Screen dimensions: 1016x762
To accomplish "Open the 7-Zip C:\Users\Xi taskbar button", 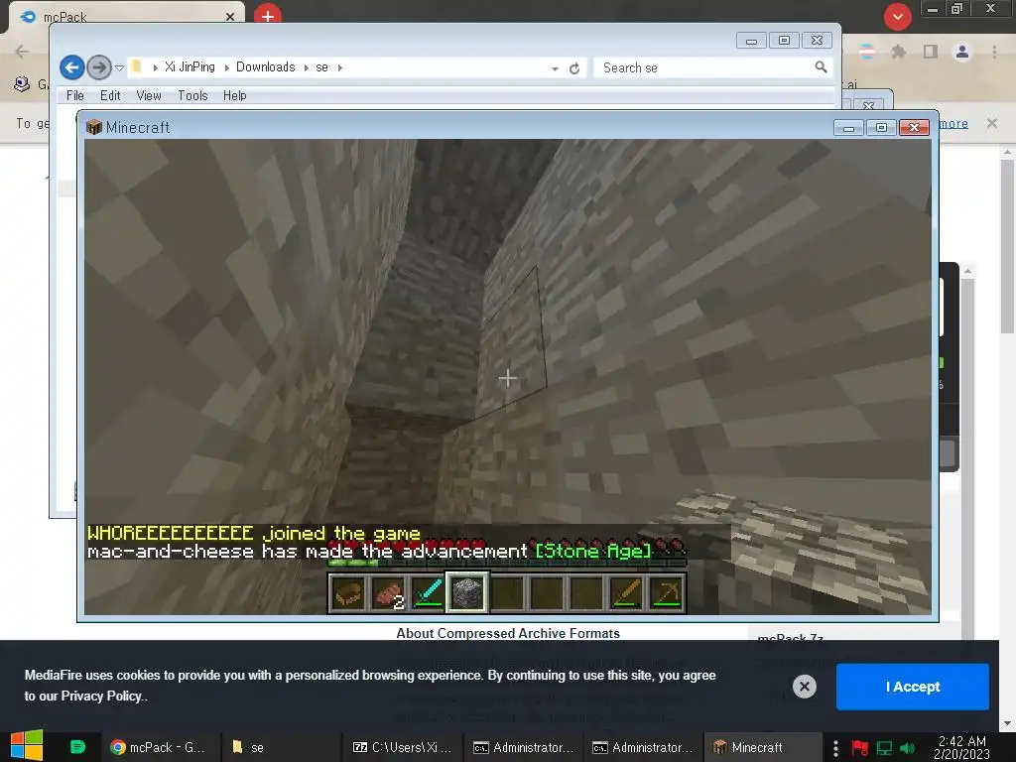I will click(x=402, y=747).
